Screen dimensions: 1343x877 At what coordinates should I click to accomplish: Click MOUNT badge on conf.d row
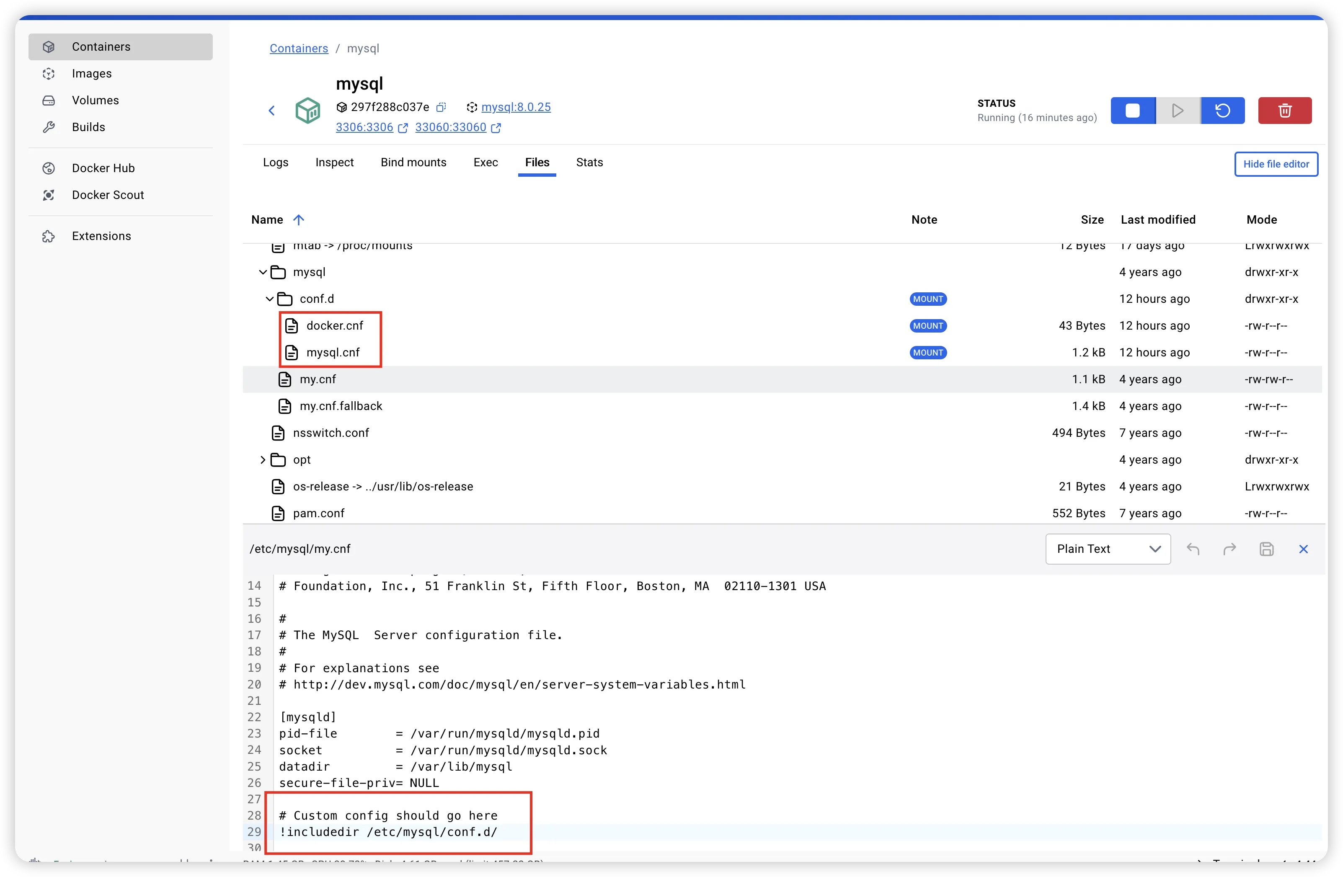928,299
